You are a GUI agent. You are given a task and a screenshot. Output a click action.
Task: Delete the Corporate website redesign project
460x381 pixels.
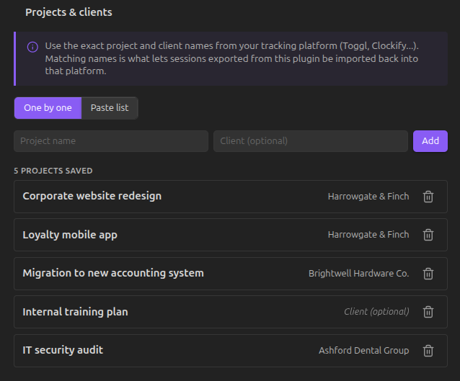(x=428, y=197)
